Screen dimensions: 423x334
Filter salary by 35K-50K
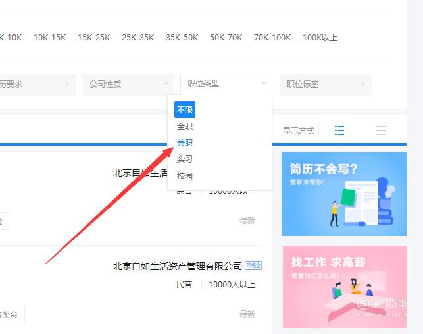coord(182,38)
